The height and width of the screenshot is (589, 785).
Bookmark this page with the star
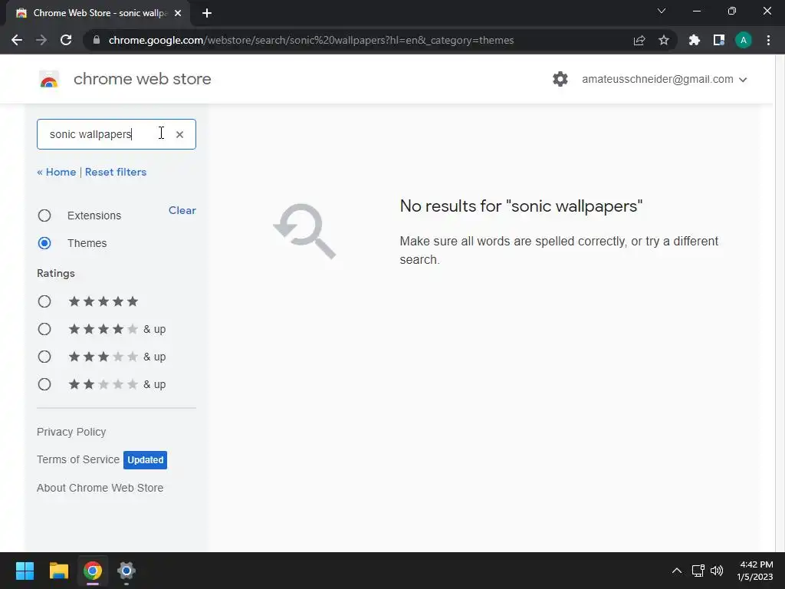[x=664, y=40]
